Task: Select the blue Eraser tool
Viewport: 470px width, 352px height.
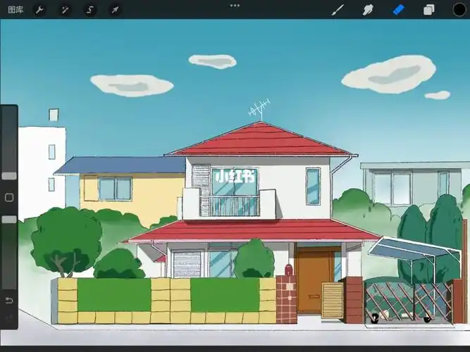Action: 397,10
